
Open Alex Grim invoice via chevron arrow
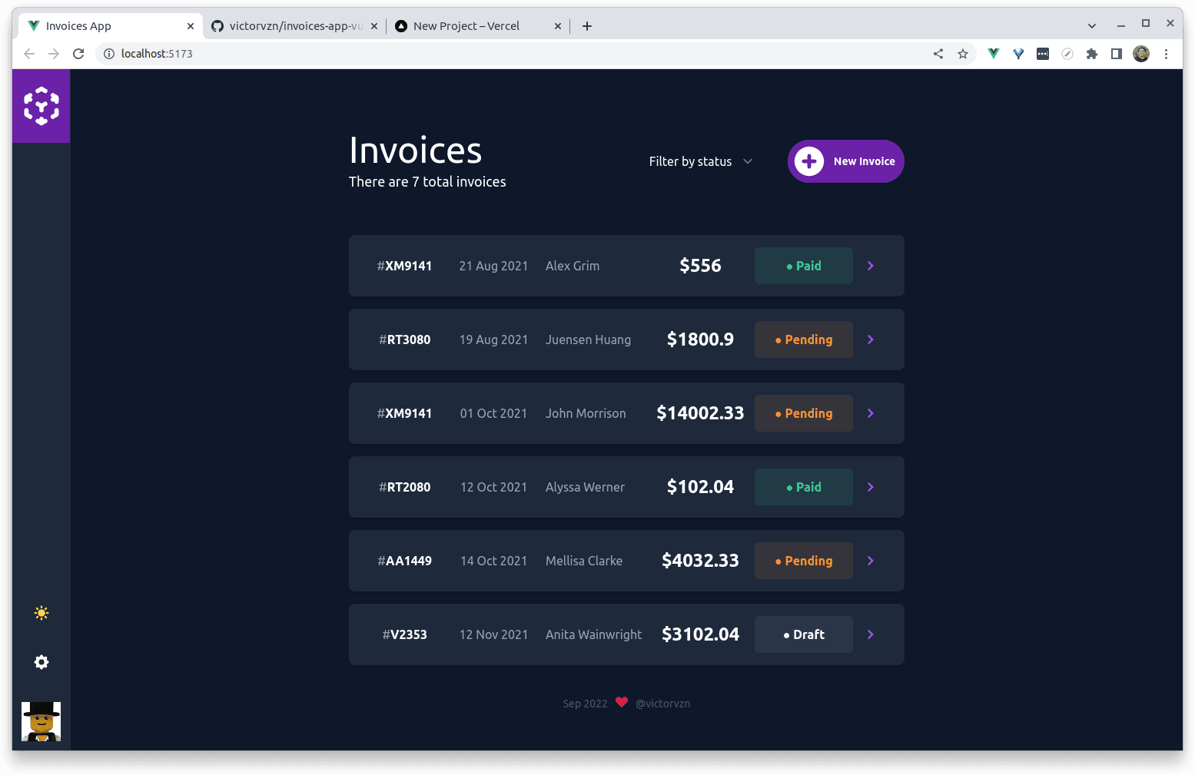(871, 266)
